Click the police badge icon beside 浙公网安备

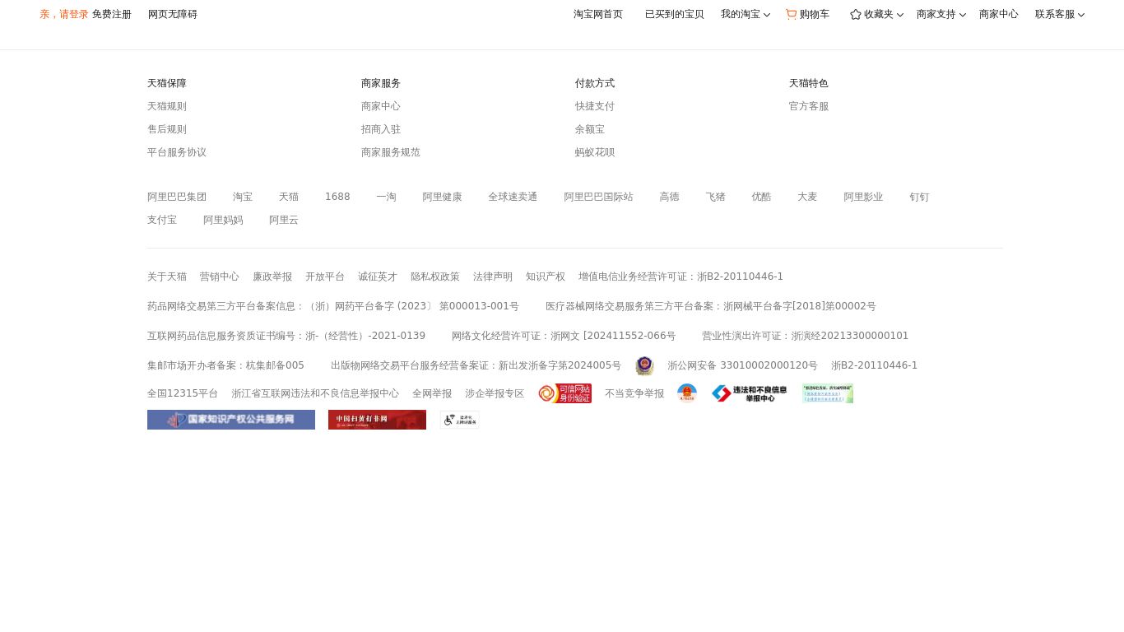point(644,365)
